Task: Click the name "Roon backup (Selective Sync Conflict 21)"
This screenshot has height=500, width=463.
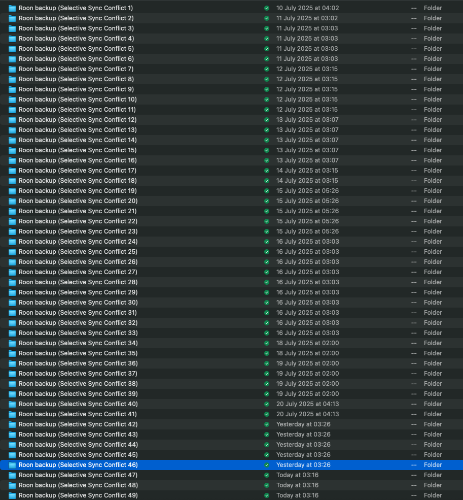Action: click(78, 211)
